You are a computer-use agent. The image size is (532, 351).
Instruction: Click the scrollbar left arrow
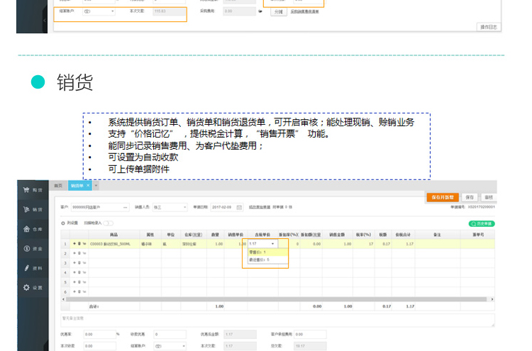(63, 299)
